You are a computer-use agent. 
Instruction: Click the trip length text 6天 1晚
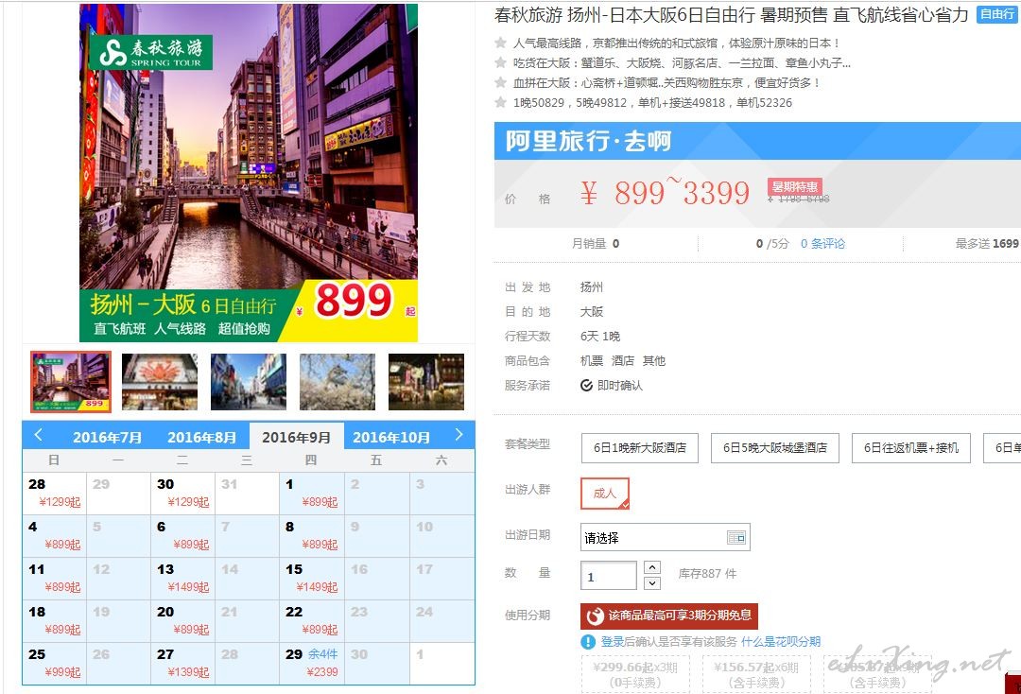click(599, 337)
